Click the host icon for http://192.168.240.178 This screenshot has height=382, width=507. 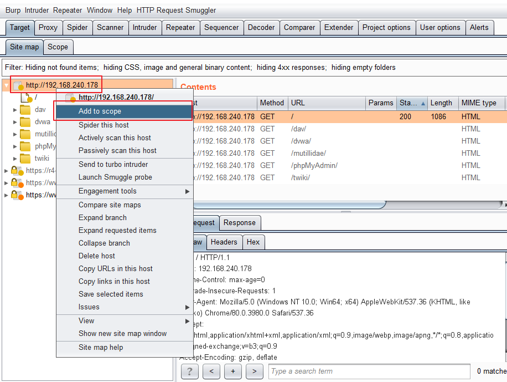pos(18,85)
